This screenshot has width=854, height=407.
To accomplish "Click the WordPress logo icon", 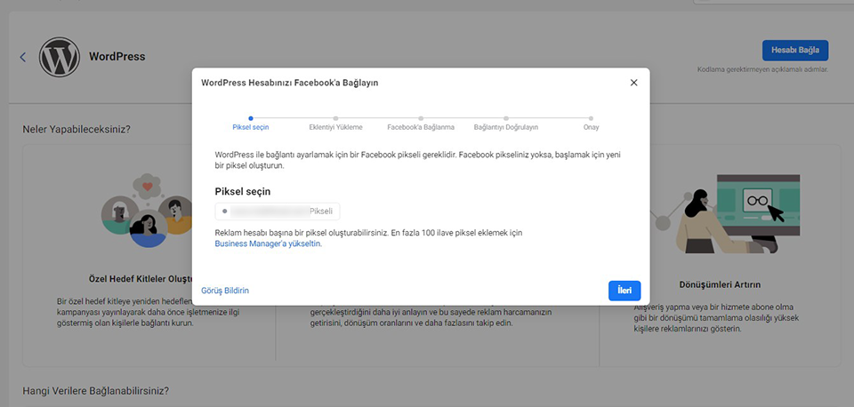I will pos(60,57).
